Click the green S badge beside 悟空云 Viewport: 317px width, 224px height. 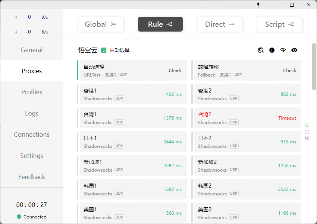(x=104, y=50)
